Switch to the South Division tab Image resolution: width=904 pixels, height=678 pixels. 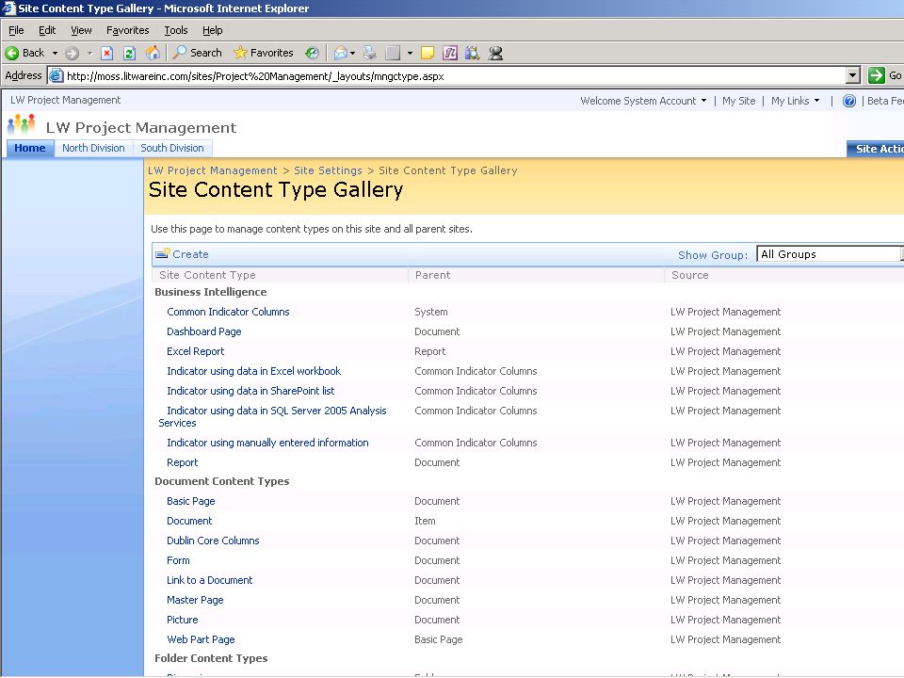point(172,148)
